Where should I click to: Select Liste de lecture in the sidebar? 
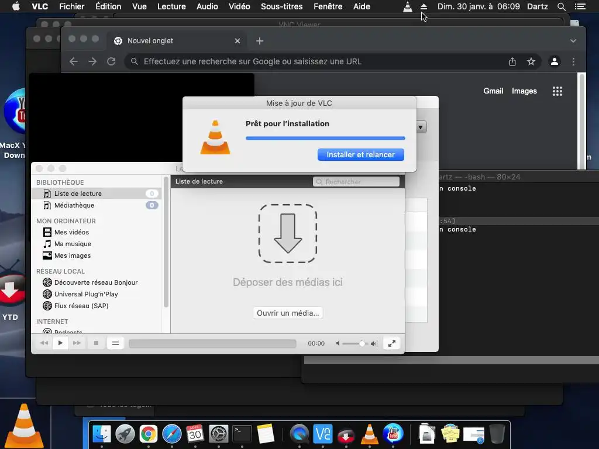click(x=97, y=194)
